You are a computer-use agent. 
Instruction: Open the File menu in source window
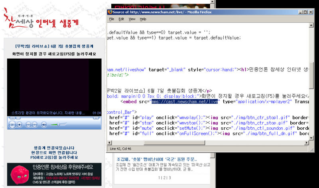click(112, 19)
